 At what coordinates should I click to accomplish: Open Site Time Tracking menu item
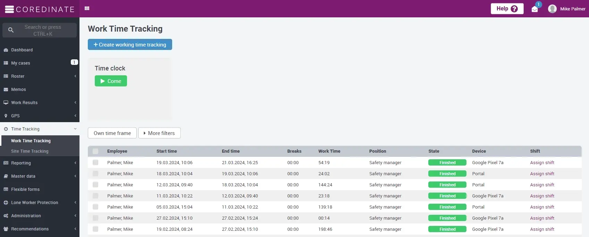click(30, 151)
